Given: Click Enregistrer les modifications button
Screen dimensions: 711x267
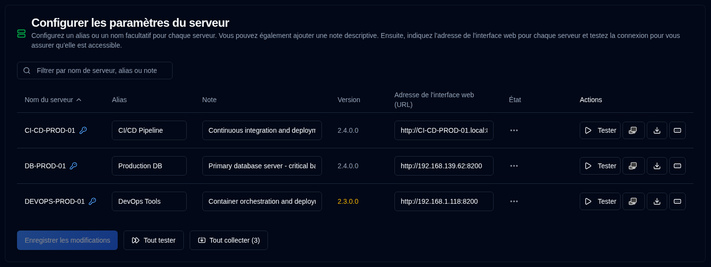Looking at the screenshot, I should (67, 240).
